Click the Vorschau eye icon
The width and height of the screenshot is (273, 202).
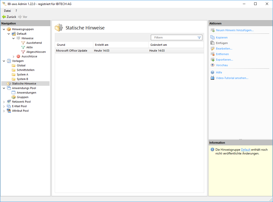pos(212,65)
